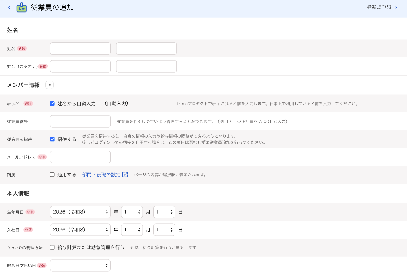Click the 姓名 section heading
The width and height of the screenshot is (407, 274).
(13, 30)
